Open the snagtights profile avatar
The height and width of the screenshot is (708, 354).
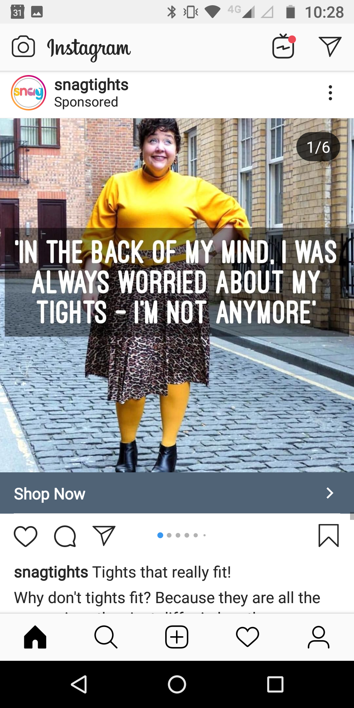[29, 93]
